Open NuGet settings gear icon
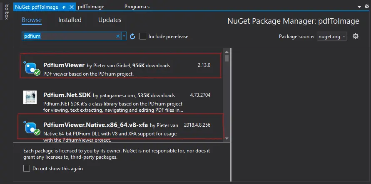This screenshot has width=371, height=184. point(355,36)
